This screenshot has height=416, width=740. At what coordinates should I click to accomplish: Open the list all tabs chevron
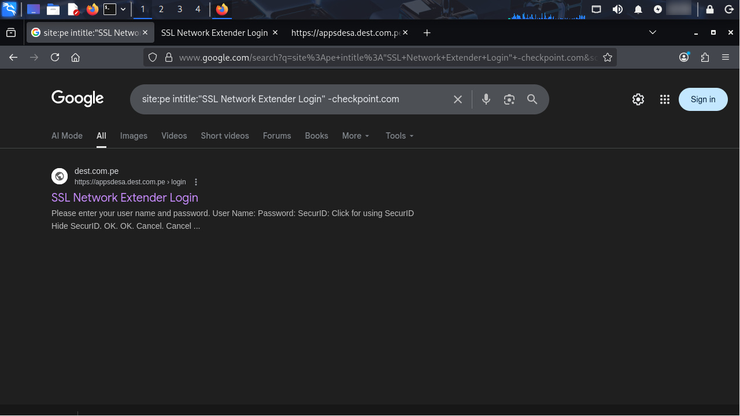point(653,33)
